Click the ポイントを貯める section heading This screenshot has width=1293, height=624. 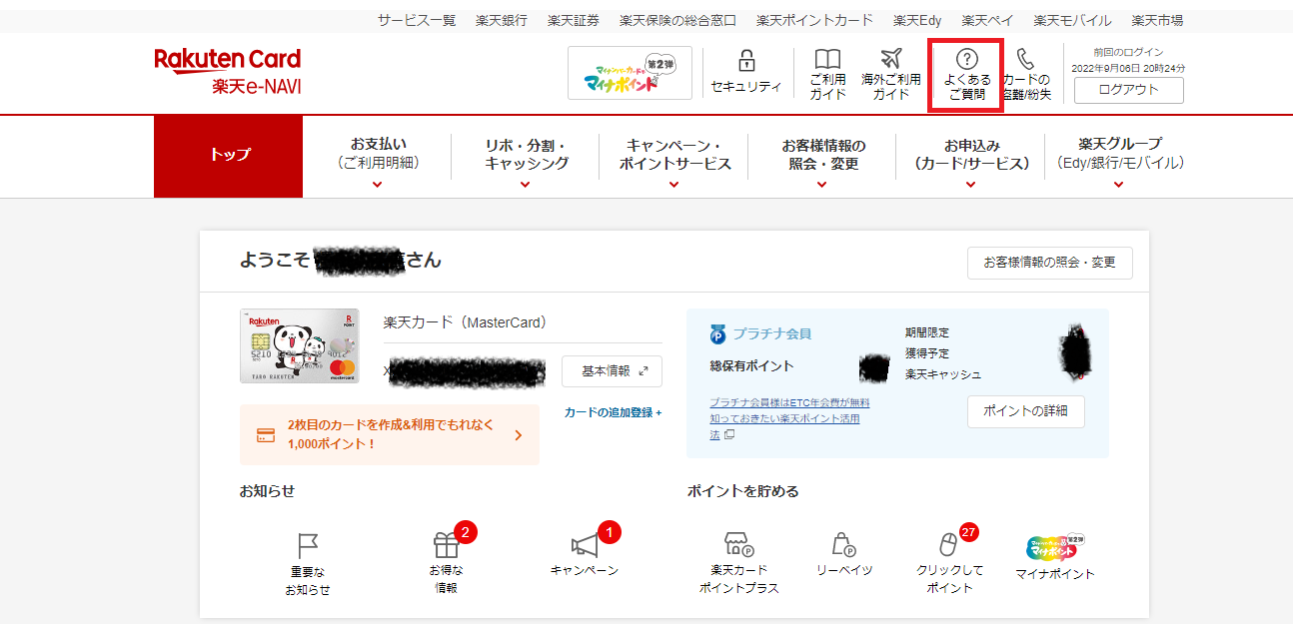(742, 491)
